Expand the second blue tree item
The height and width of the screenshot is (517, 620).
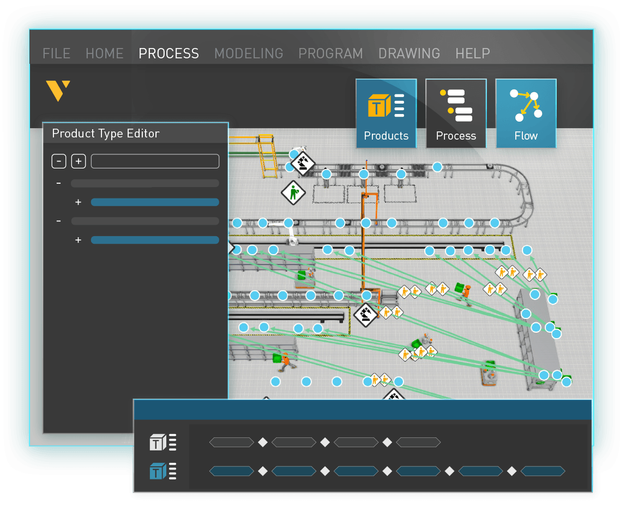coord(79,240)
